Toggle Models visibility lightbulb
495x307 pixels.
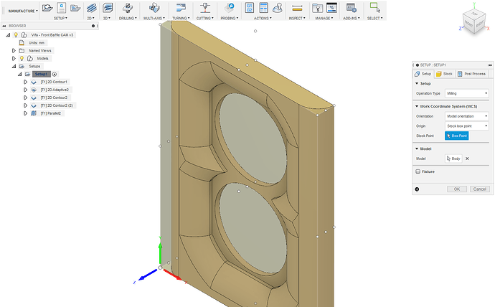(22, 58)
